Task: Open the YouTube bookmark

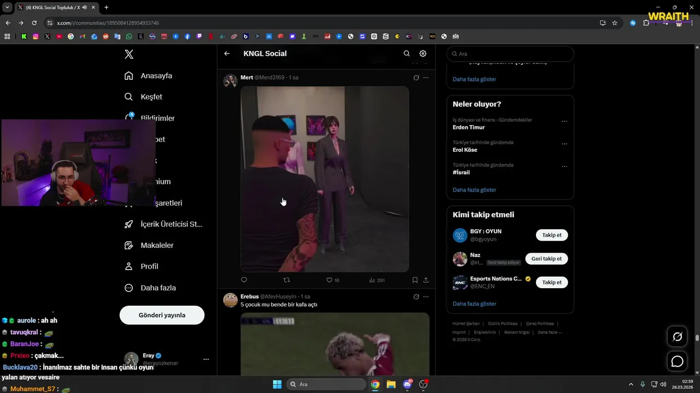Action: (59, 37)
